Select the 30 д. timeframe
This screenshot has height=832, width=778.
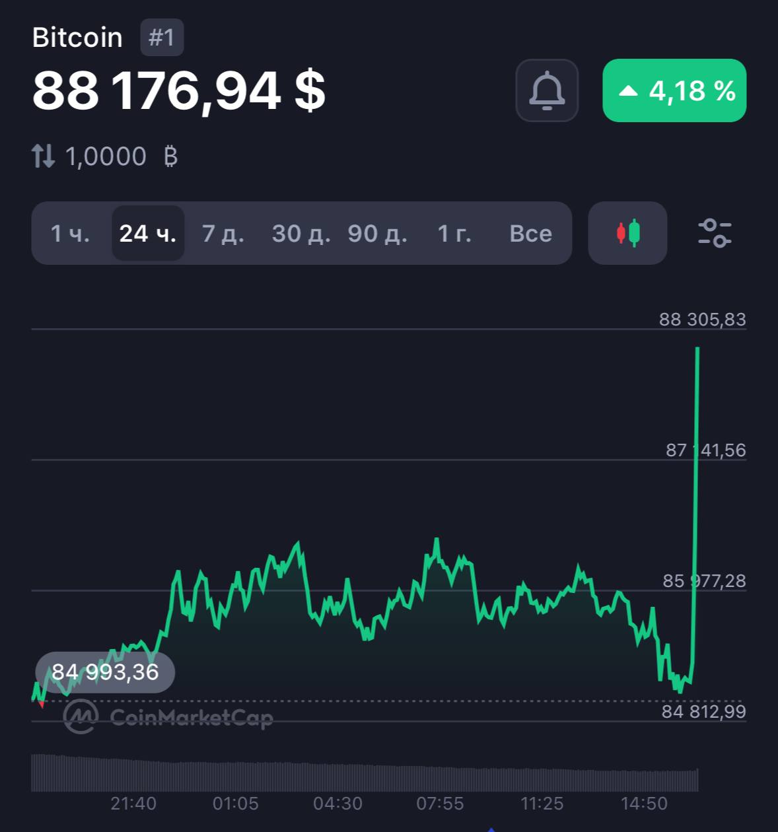(301, 233)
